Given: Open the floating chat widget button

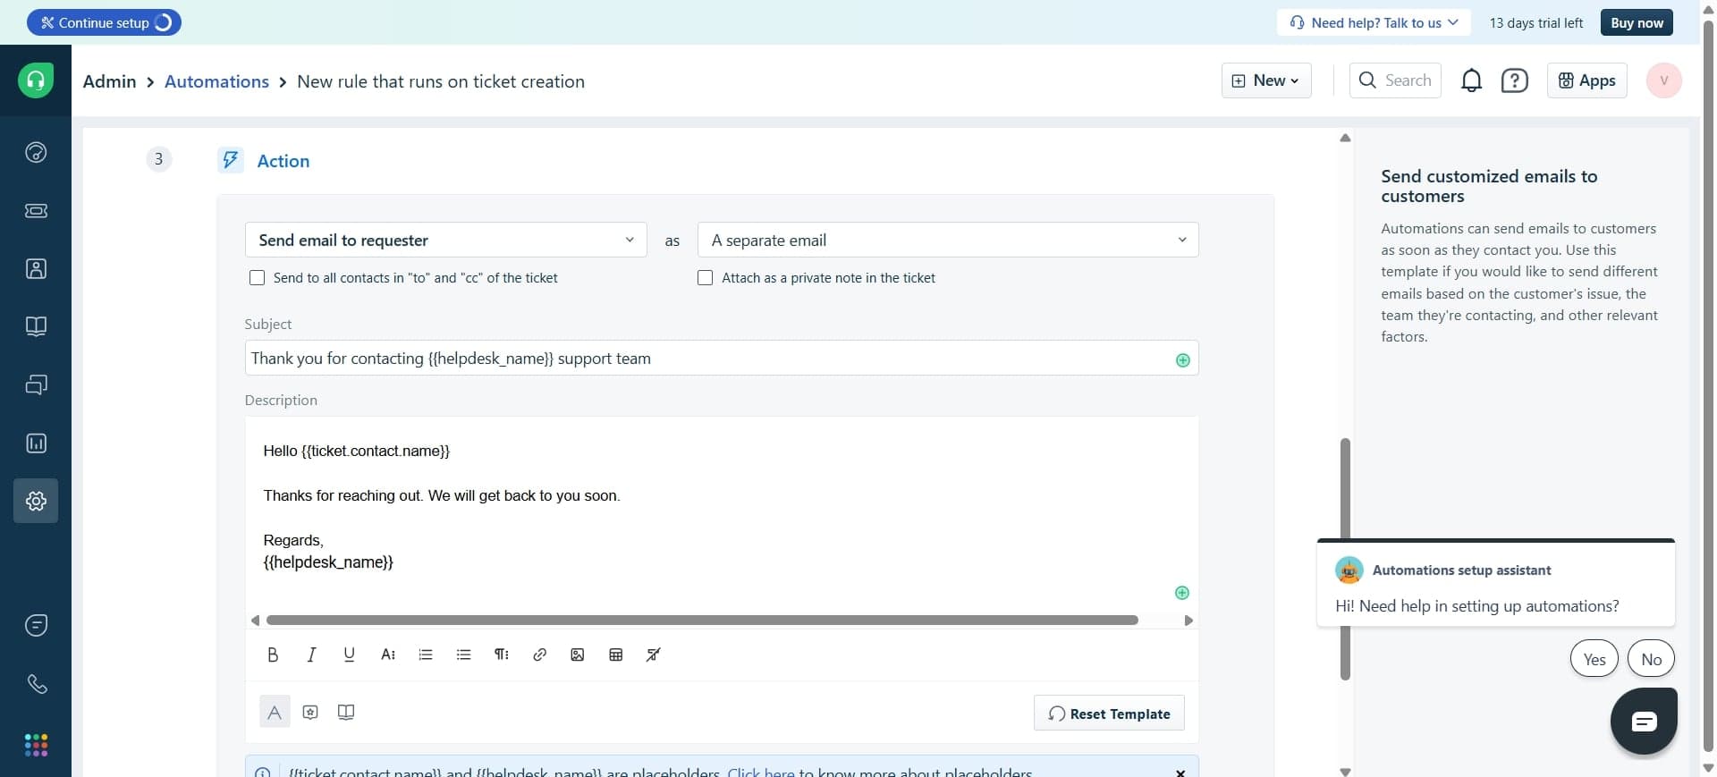Looking at the screenshot, I should pos(1644,722).
